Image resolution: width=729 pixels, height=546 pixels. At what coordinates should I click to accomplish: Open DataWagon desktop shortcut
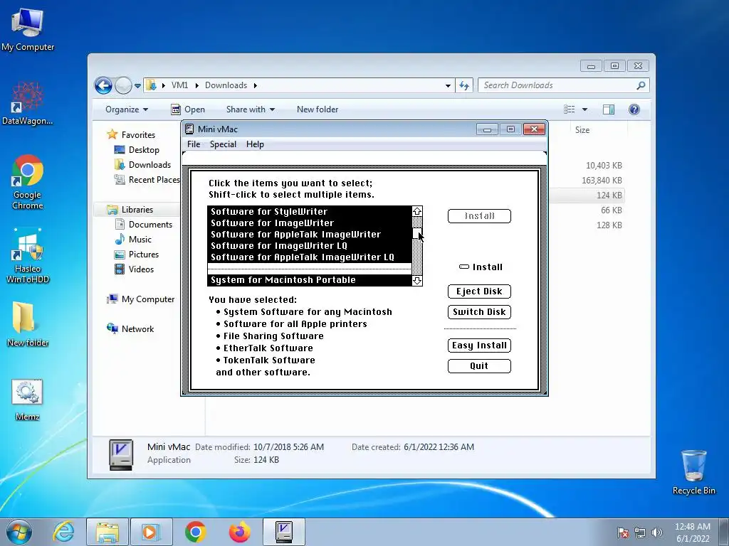point(28,103)
